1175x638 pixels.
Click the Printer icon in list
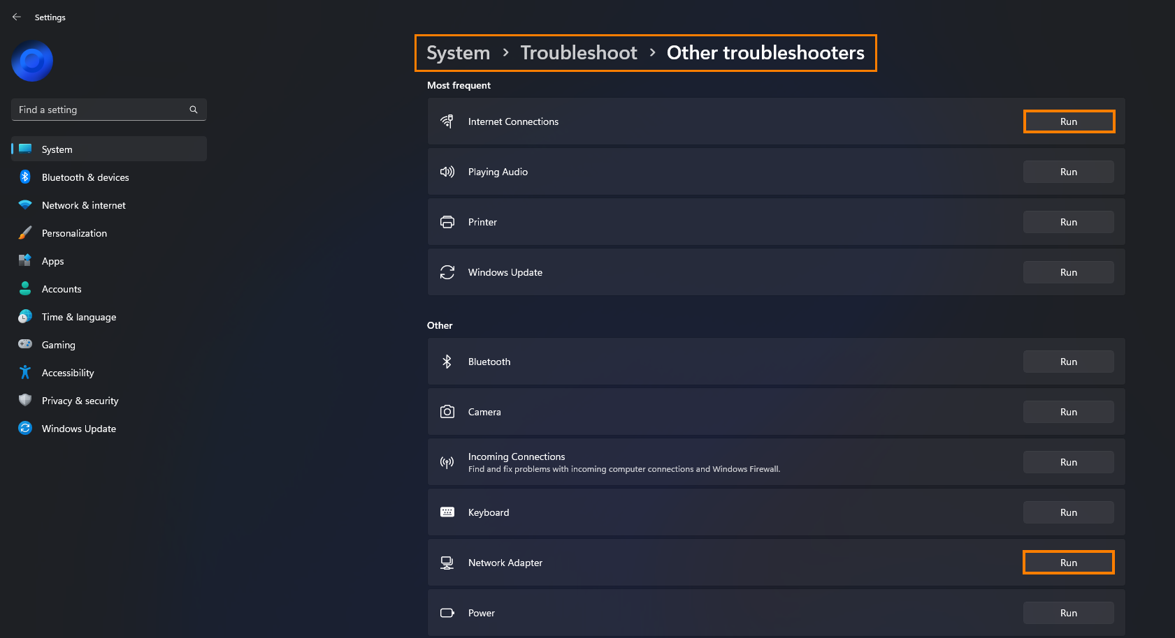(447, 222)
